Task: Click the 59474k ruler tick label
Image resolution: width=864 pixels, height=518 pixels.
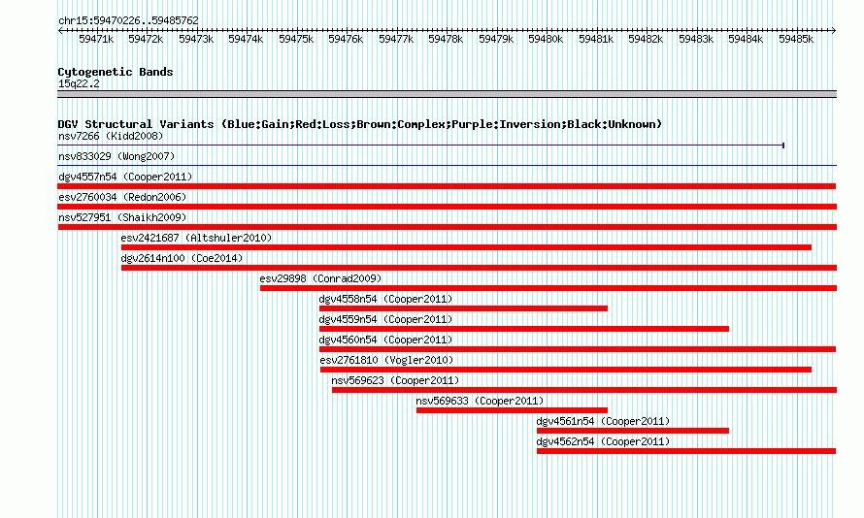Action: (x=246, y=39)
